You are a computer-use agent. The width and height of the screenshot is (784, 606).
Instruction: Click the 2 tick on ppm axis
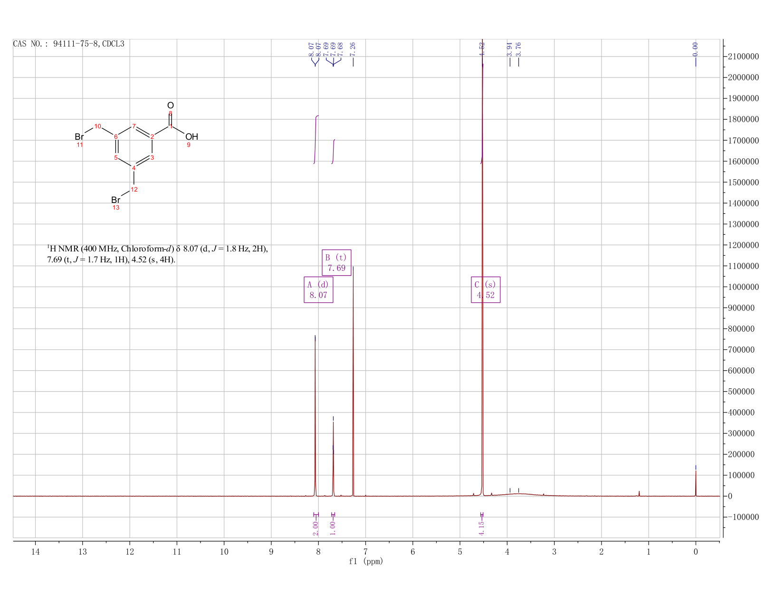click(602, 551)
